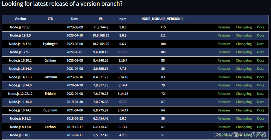
Task: Select the Node.js 7.10.1 version cell
Action: pos(20,135)
